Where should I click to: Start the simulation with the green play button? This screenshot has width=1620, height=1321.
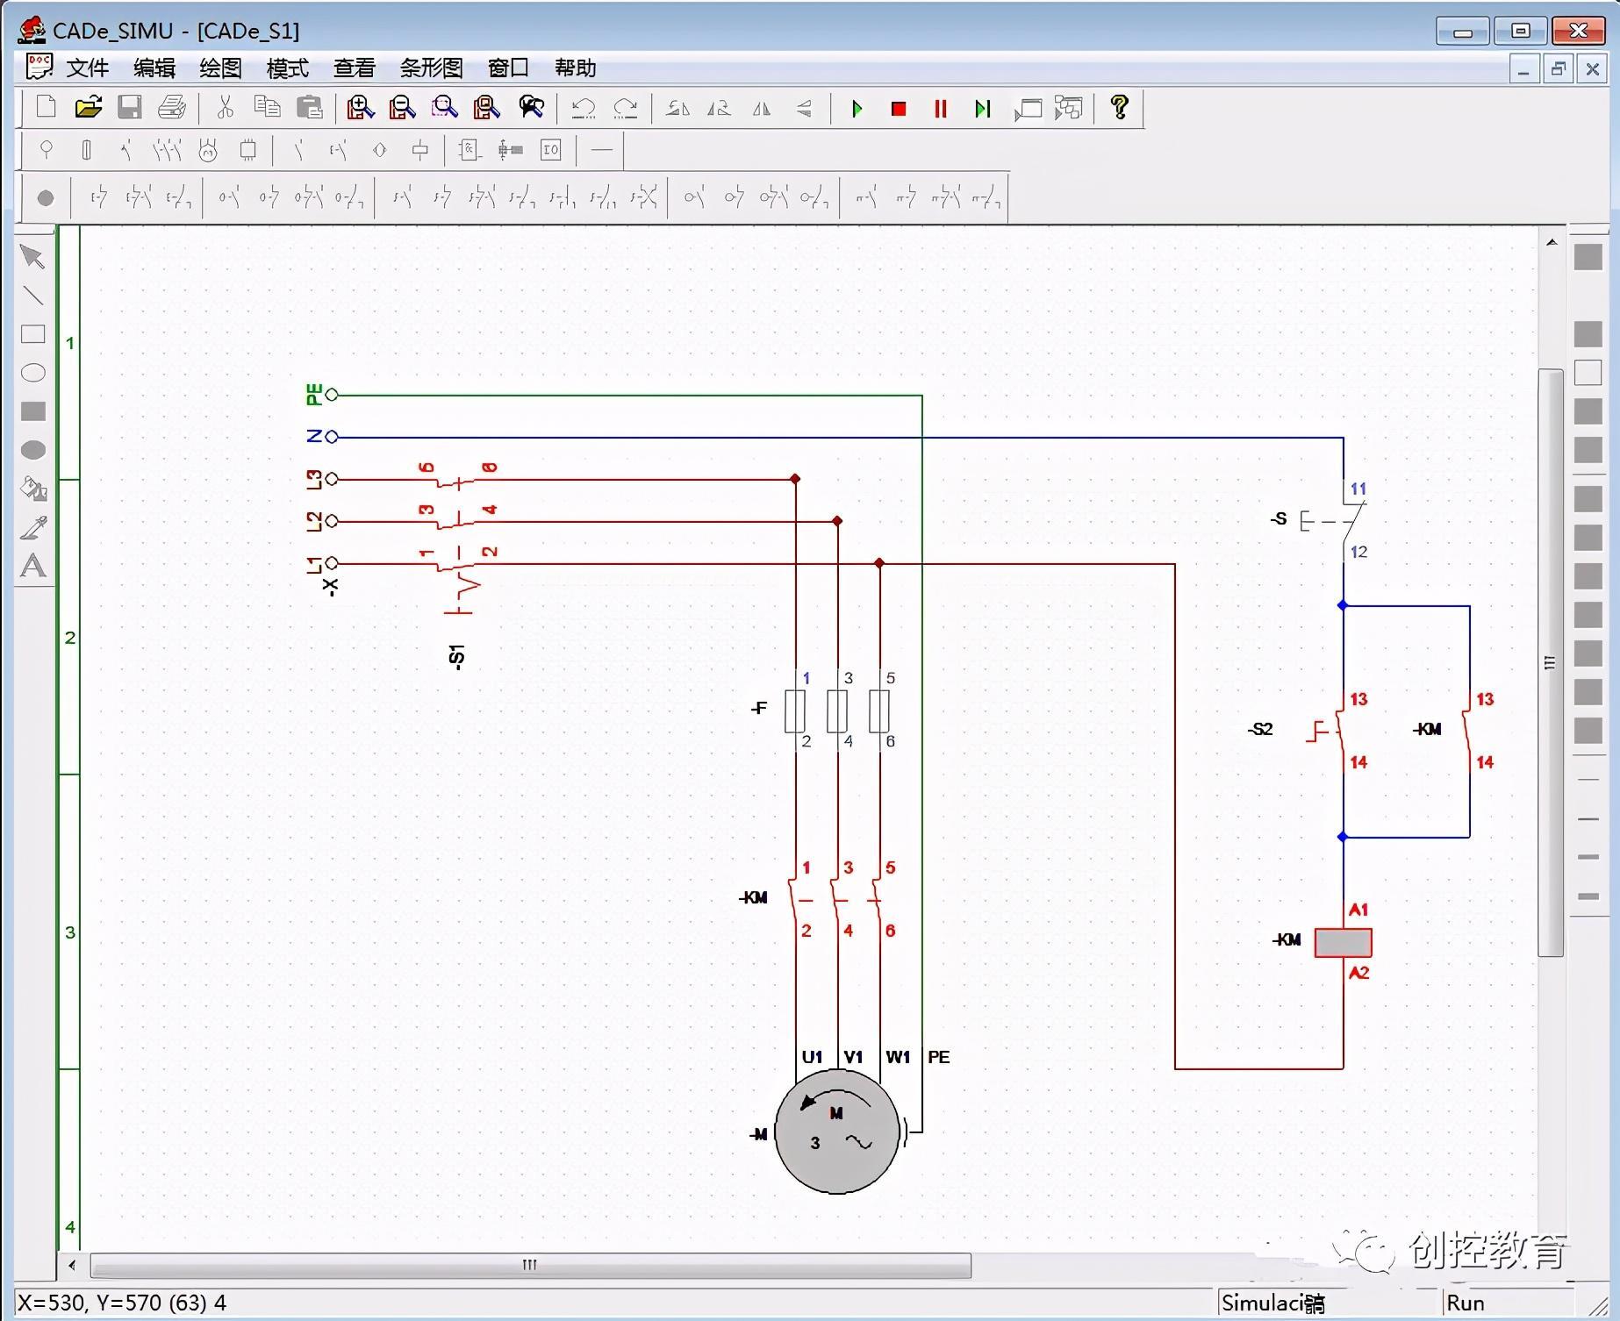pos(857,109)
